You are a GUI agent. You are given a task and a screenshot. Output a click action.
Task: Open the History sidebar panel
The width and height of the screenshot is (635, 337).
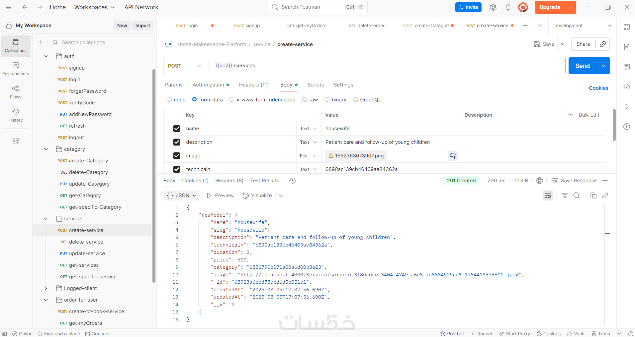click(16, 115)
